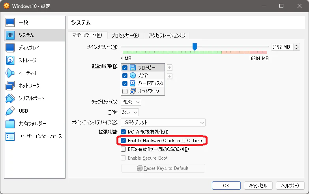The width and height of the screenshot is (309, 194).
Task: Click red zone of memory scale bar
Action: click(x=258, y=52)
